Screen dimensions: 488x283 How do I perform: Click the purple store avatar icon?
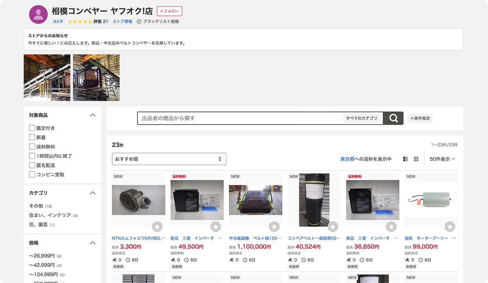pyautogui.click(x=39, y=15)
